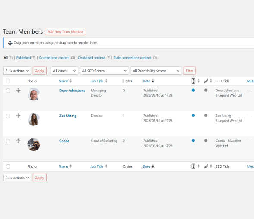Click Cocoa's blue SEO score dot

point(193,141)
